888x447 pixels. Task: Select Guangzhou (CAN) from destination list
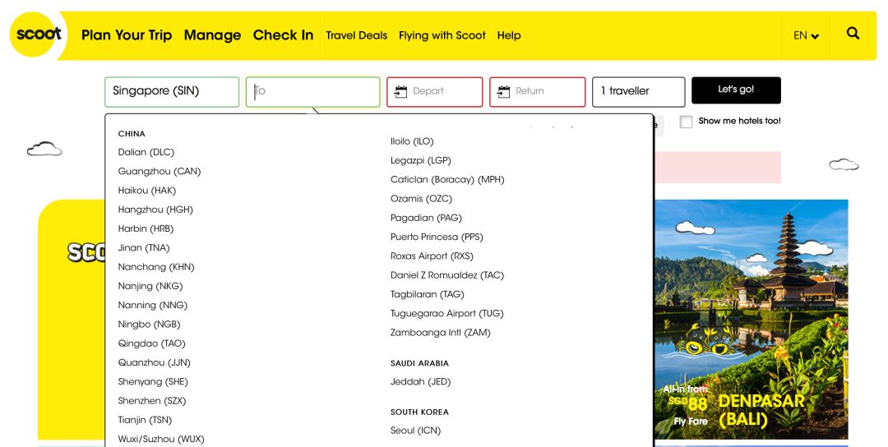click(160, 172)
